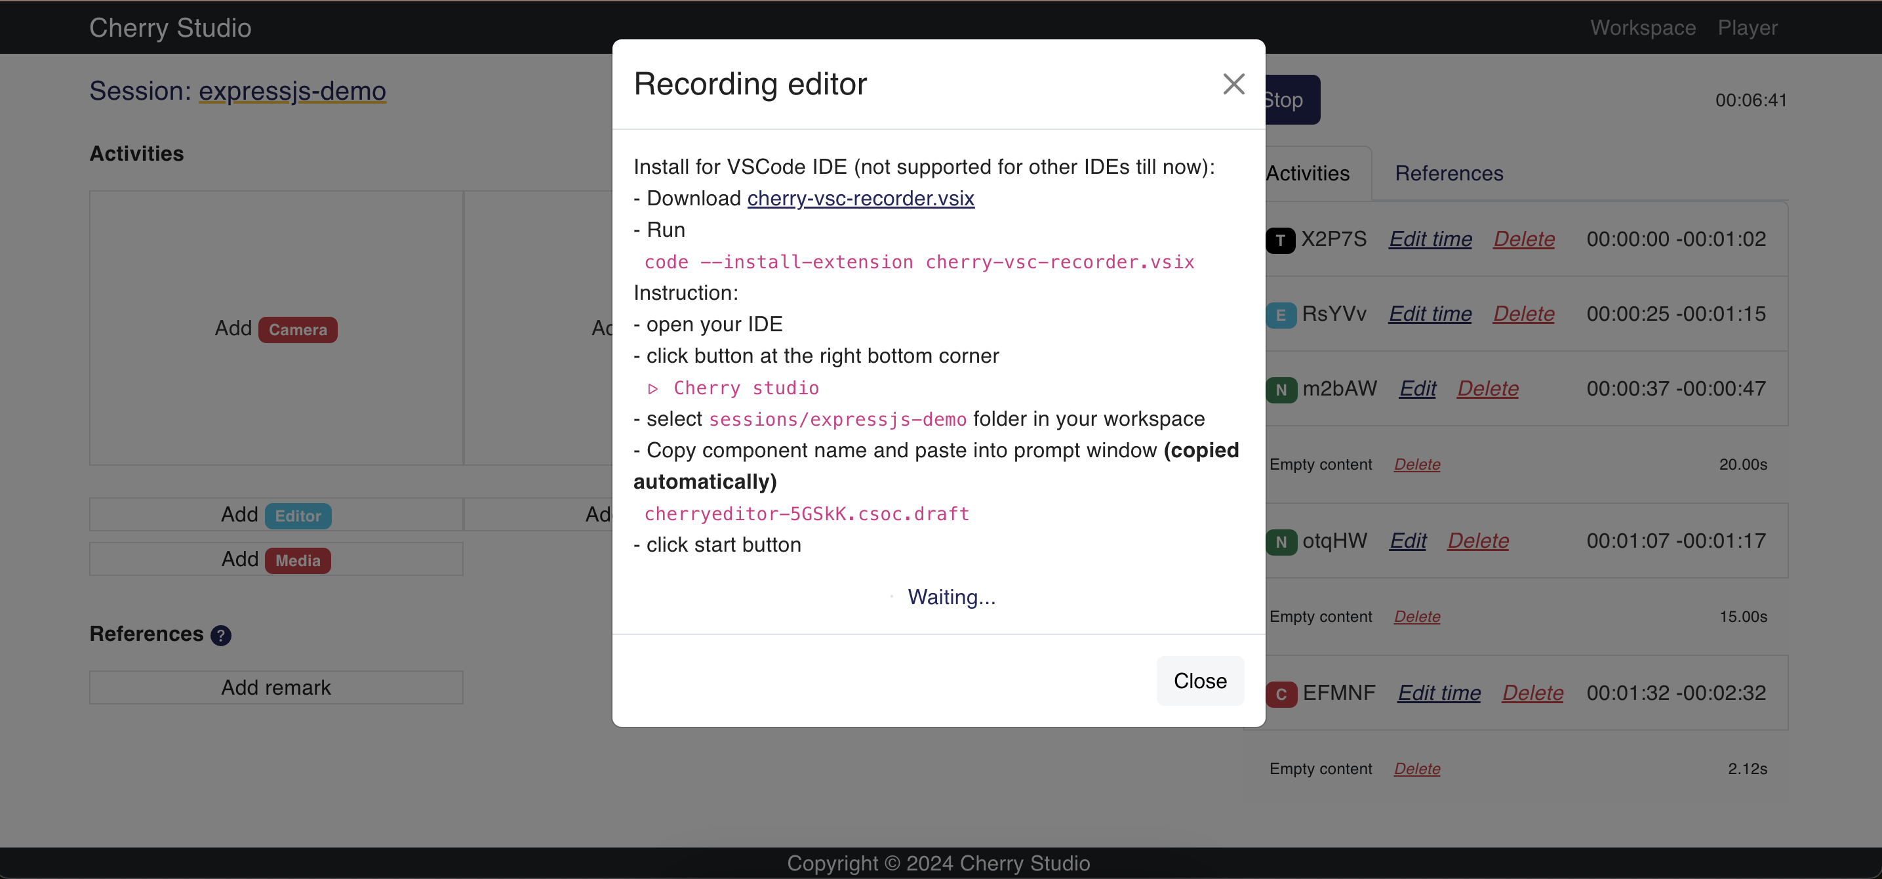The image size is (1882, 879).
Task: Open the Workspace menu item
Action: coord(1643,27)
